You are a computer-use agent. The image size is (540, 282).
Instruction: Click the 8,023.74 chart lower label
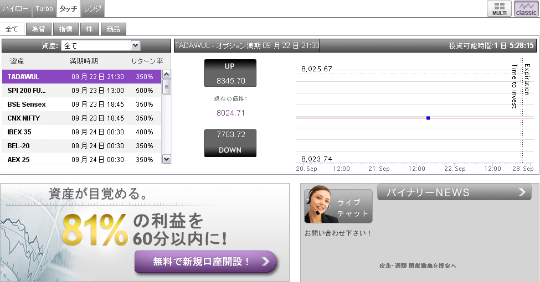click(316, 159)
